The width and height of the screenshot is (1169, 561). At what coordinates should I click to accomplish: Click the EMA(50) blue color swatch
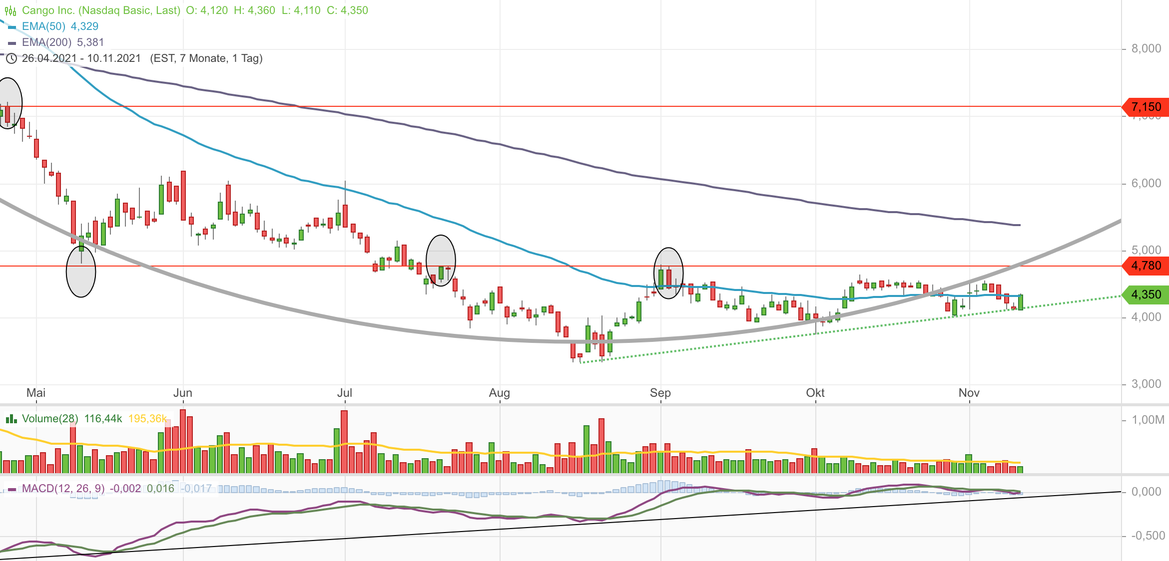(x=12, y=27)
